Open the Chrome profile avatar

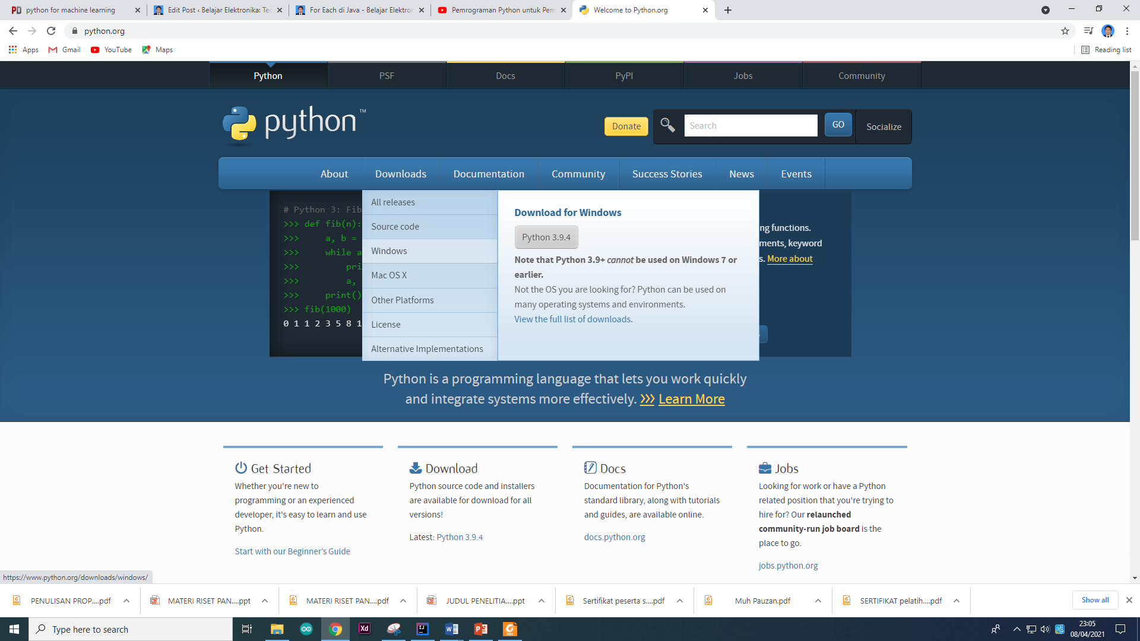[1108, 31]
